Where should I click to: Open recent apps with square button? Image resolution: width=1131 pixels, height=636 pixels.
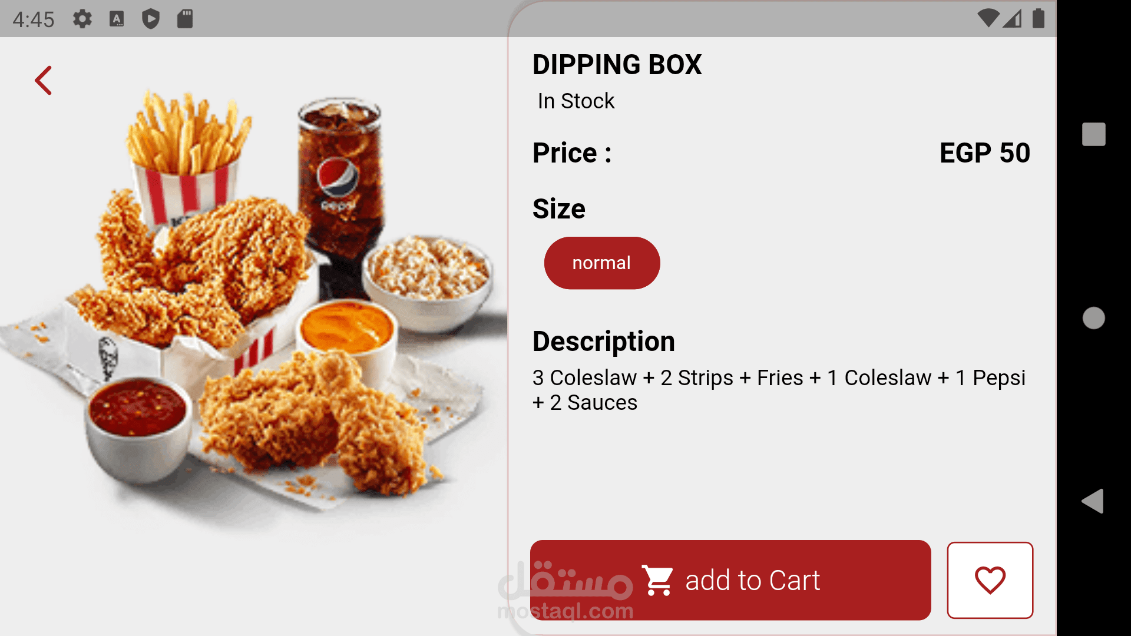[1094, 134]
